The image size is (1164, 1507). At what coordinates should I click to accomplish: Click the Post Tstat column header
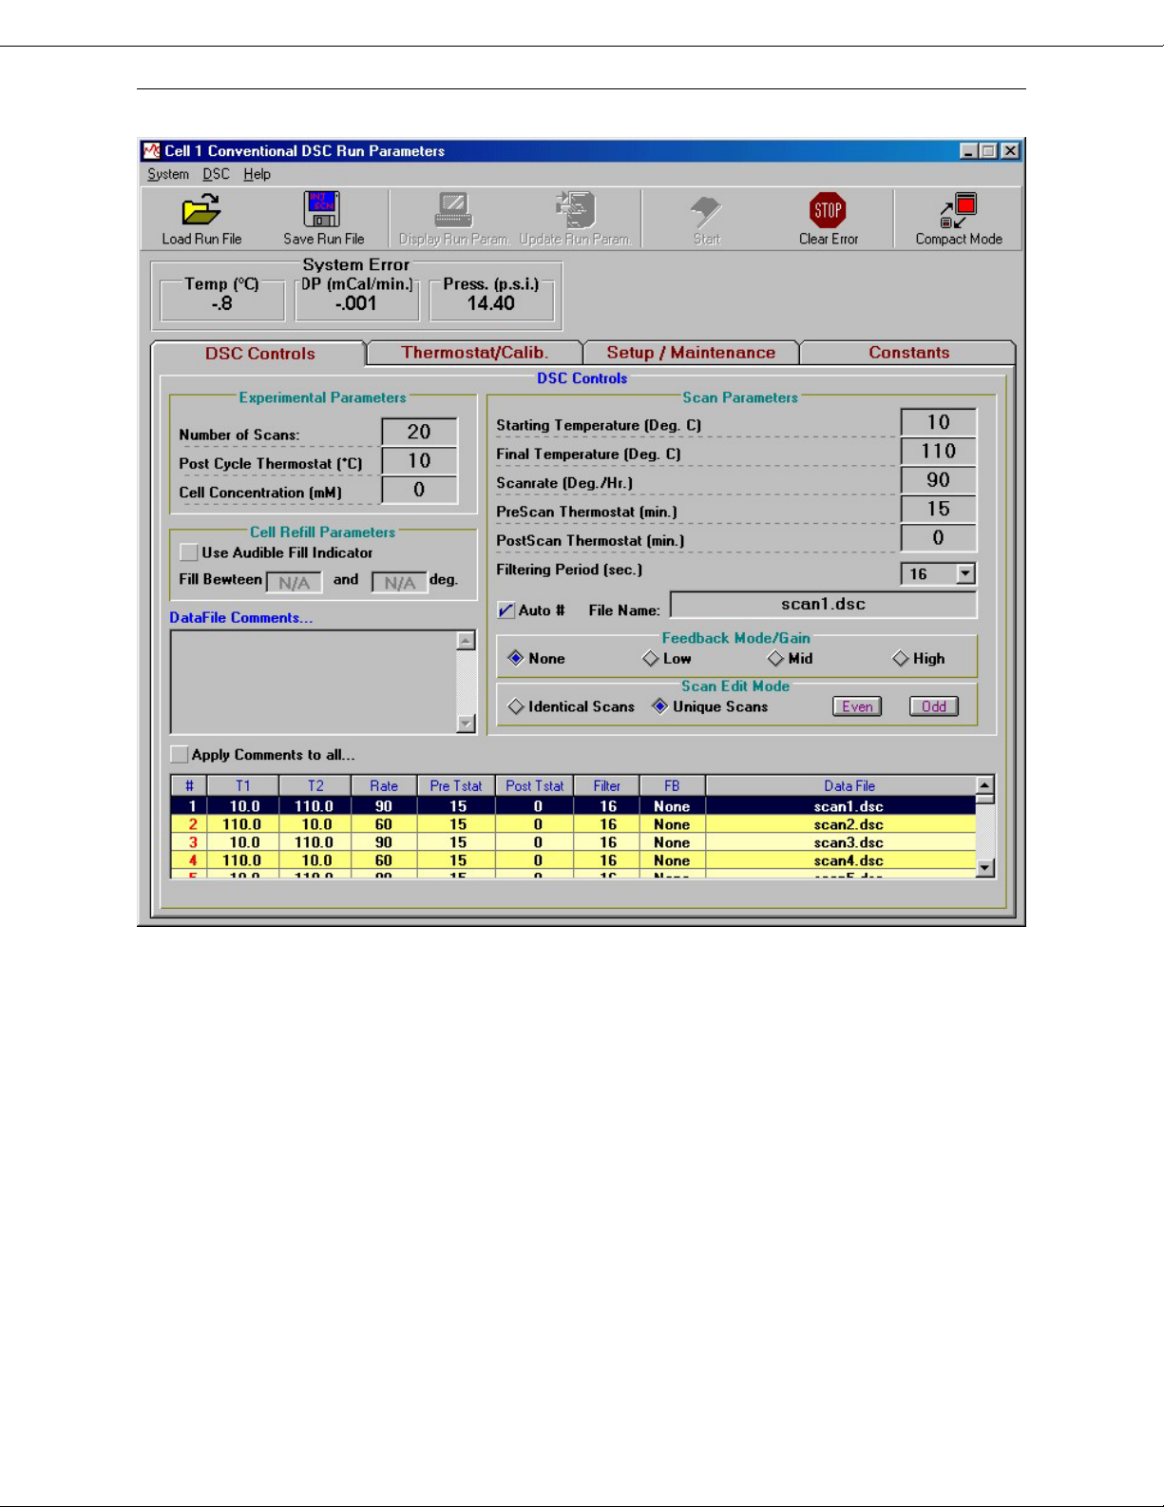pos(535,786)
